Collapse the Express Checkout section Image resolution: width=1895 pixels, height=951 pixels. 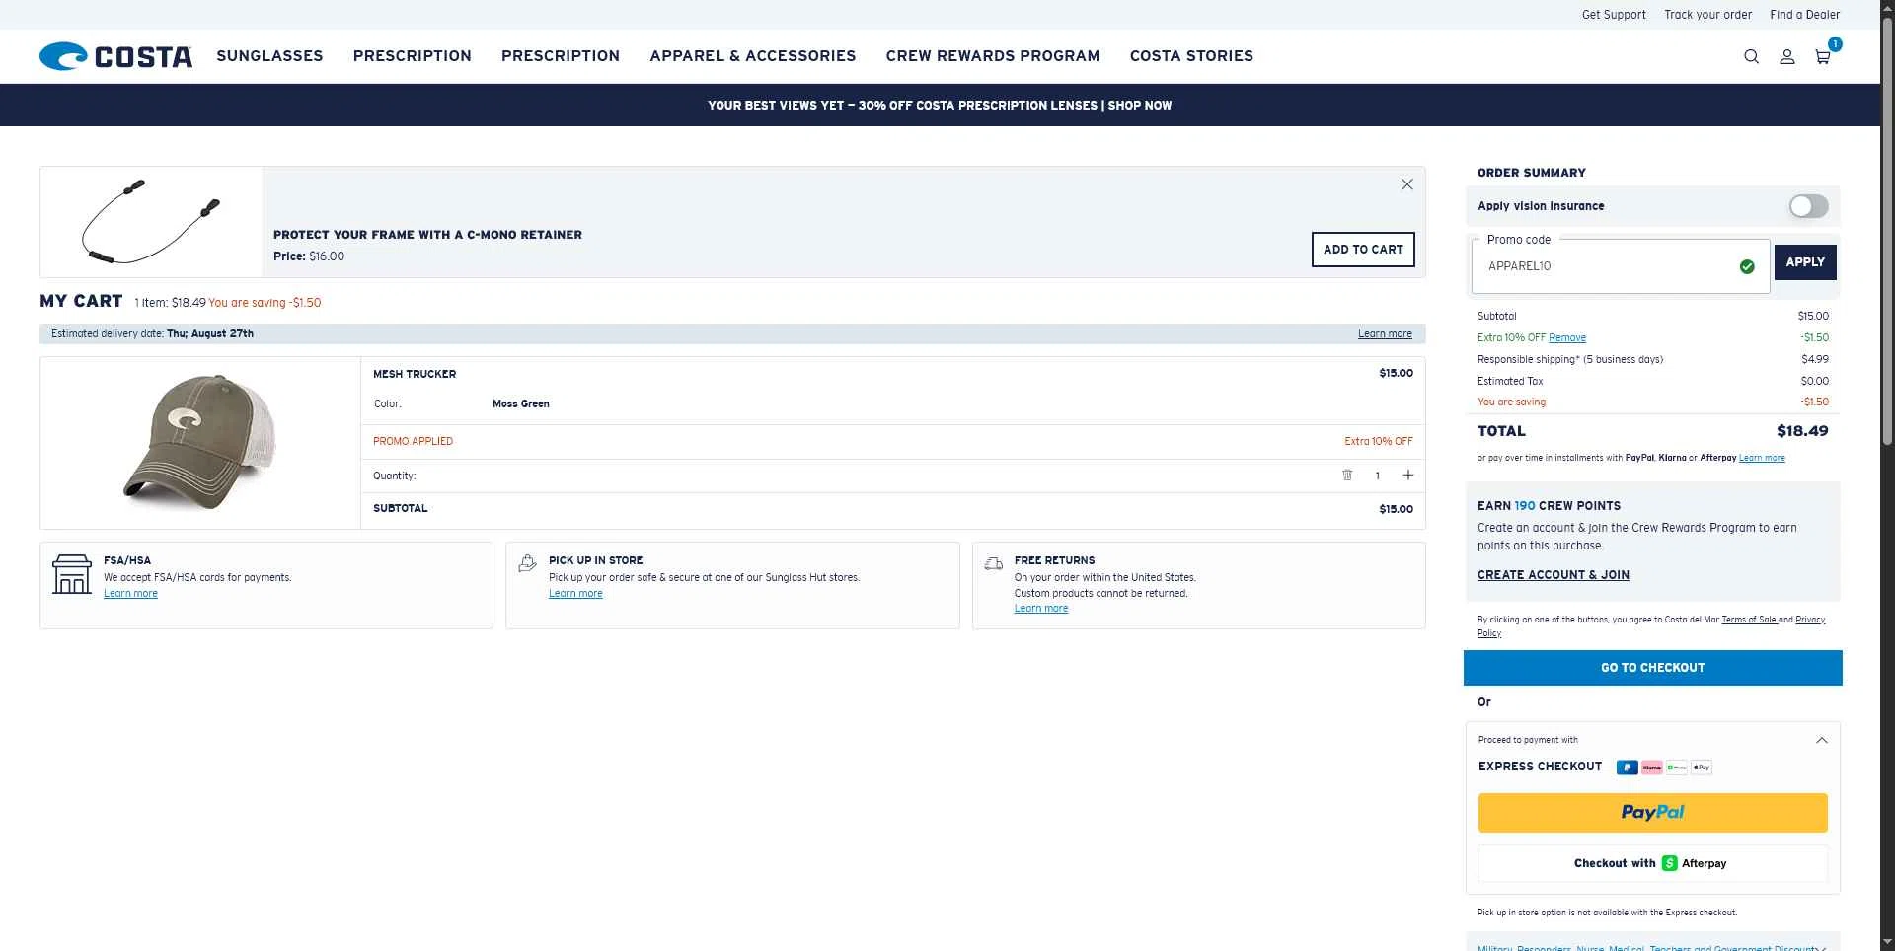(1822, 740)
